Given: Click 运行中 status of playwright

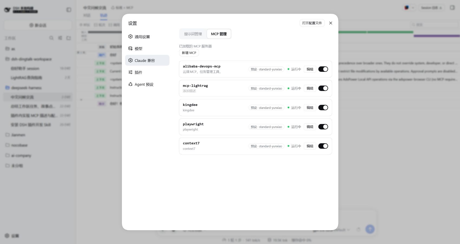Looking at the screenshot, I should [294, 127].
